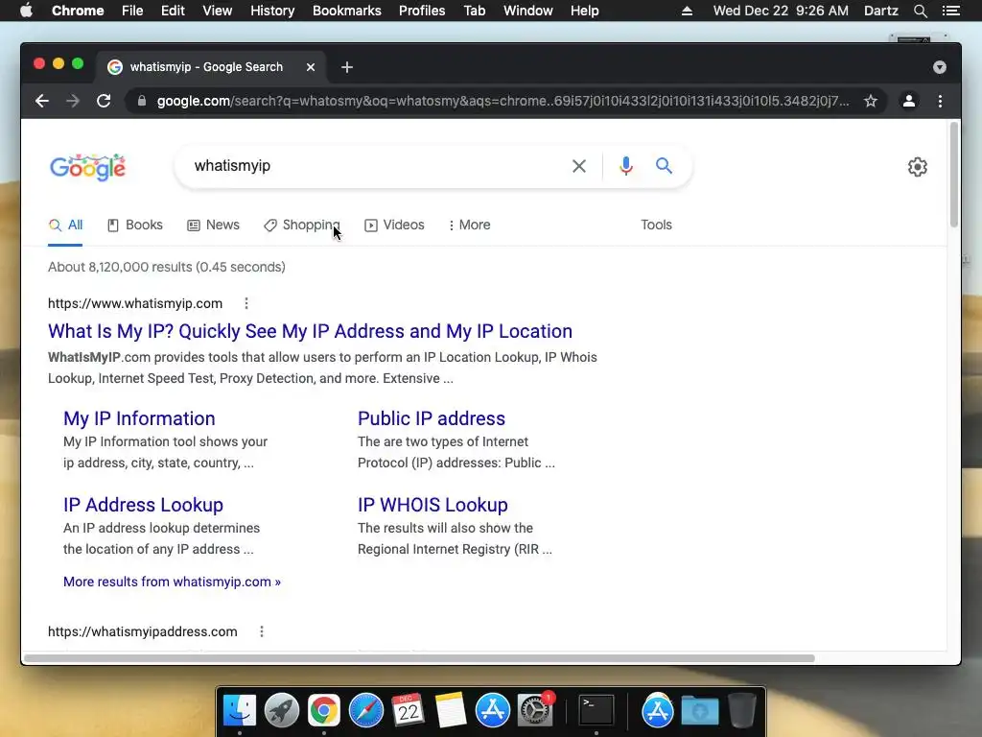
Task: Open Finder from the Dock
Action: 239,711
